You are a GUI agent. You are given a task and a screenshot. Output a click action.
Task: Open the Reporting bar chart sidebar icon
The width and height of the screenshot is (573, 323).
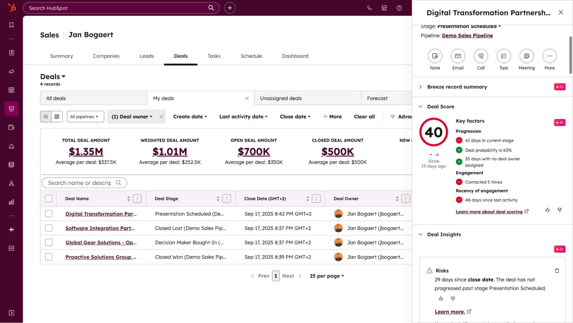coord(11,202)
